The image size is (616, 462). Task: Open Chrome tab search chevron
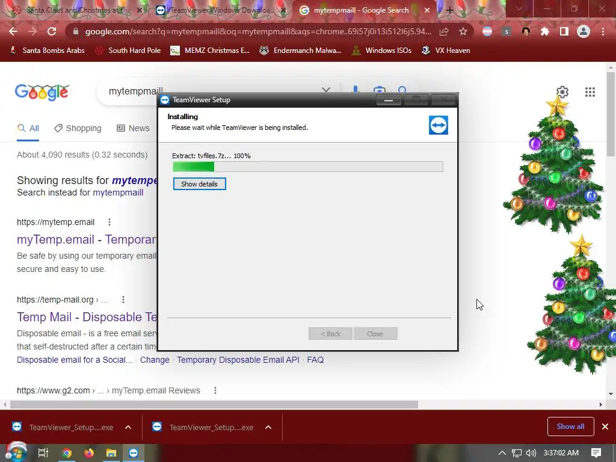click(x=519, y=8)
